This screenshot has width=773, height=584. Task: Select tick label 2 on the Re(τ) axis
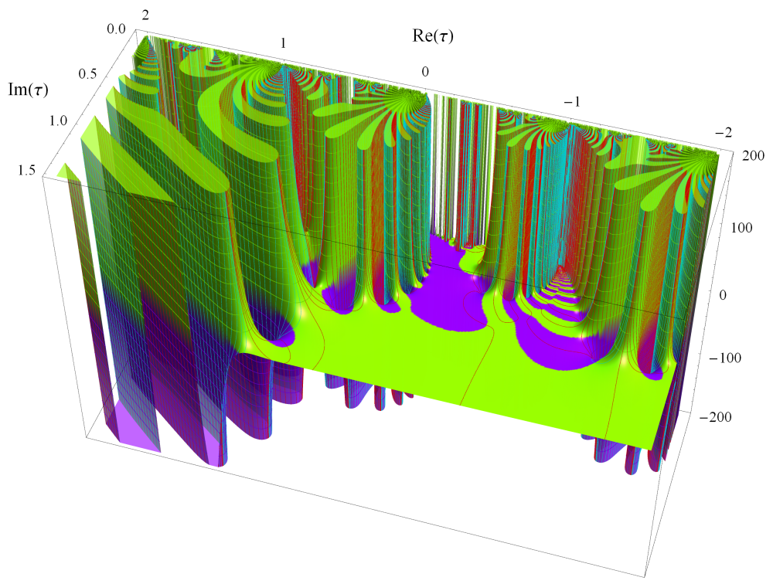[147, 13]
